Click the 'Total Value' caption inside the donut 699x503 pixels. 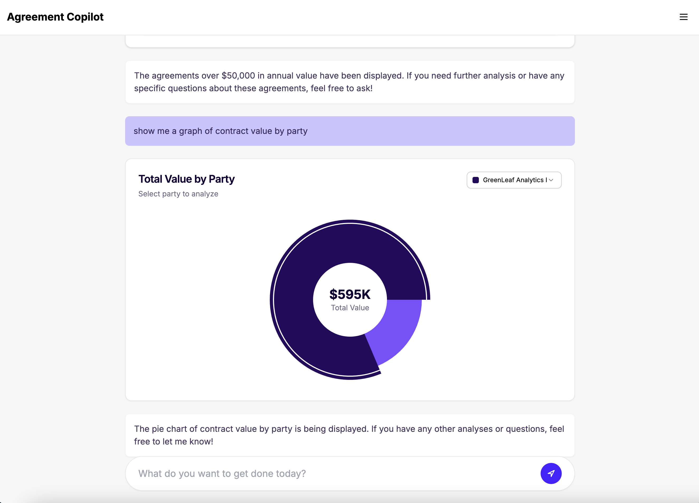(x=350, y=308)
